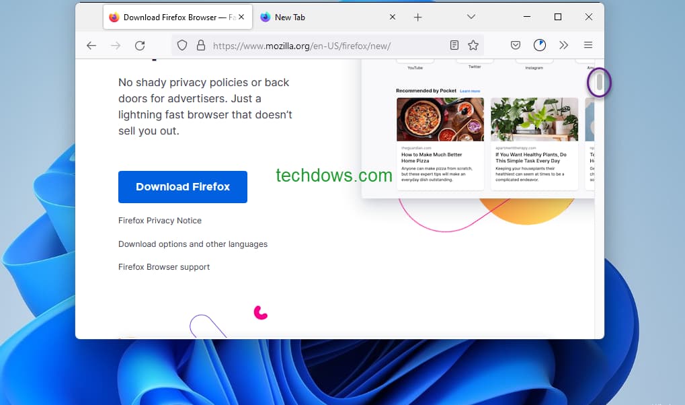Switch to the New Tab tab
The width and height of the screenshot is (685, 405).
pyautogui.click(x=327, y=17)
